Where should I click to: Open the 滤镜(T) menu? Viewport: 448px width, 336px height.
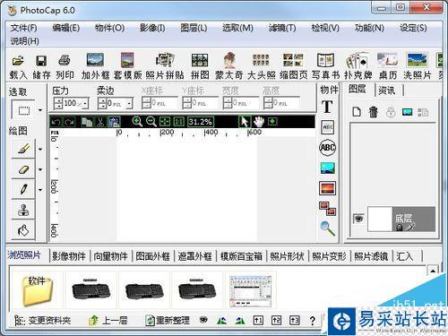click(282, 28)
